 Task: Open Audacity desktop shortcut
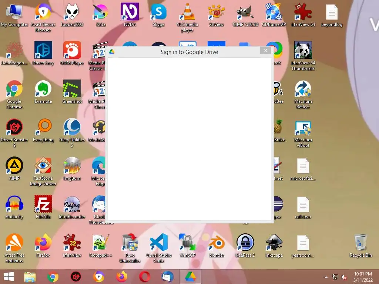pos(14,207)
